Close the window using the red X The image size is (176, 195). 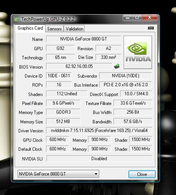click(x=149, y=17)
